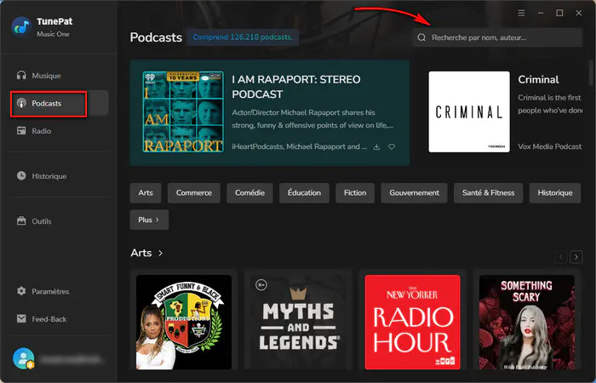Open I AM RAPAPORT cover art
This screenshot has width=596, height=383.
(x=183, y=111)
